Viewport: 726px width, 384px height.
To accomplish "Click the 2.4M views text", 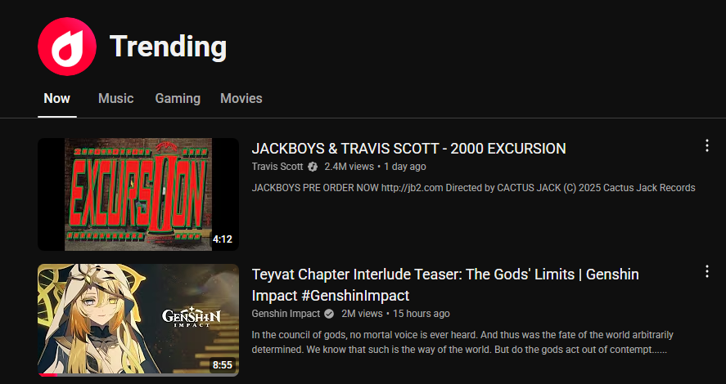I will pyautogui.click(x=349, y=167).
